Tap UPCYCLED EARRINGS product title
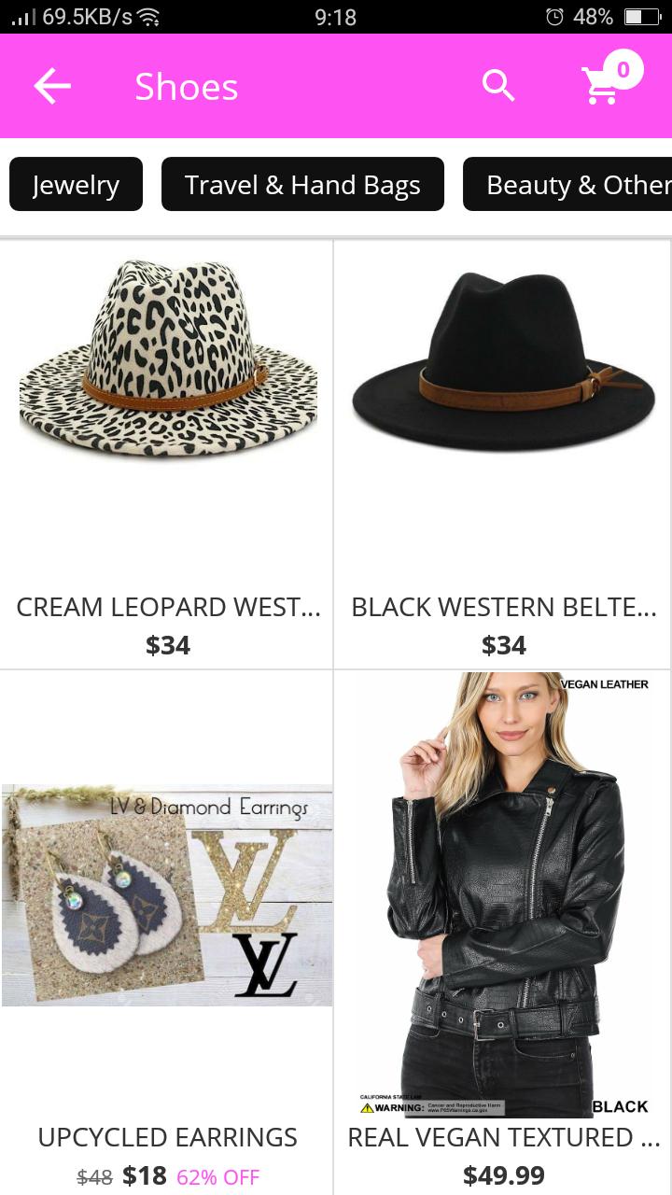672x1195 pixels. tap(168, 1137)
